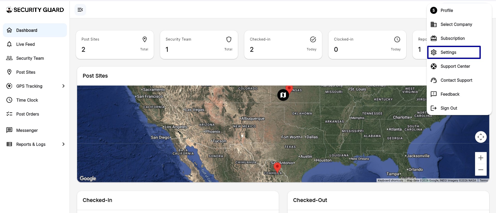The width and height of the screenshot is (496, 213).
Task: Open the Post Sites summary card
Action: point(115,45)
